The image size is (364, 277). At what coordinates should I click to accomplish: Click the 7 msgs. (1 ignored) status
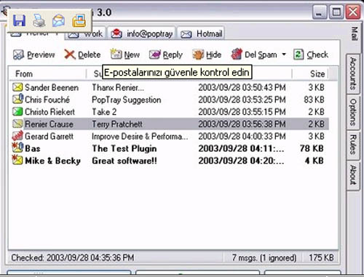[x=264, y=257]
